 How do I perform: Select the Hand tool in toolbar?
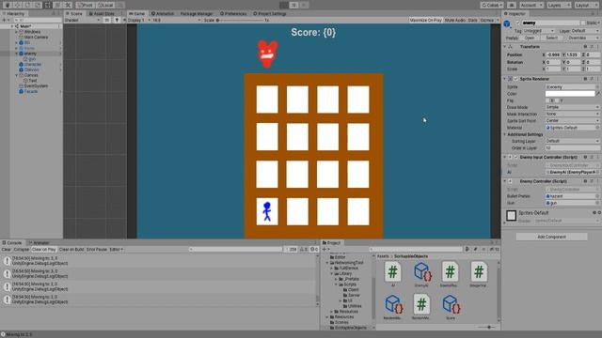8,5
